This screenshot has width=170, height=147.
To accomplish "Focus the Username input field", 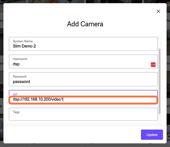I will point(83,62).
